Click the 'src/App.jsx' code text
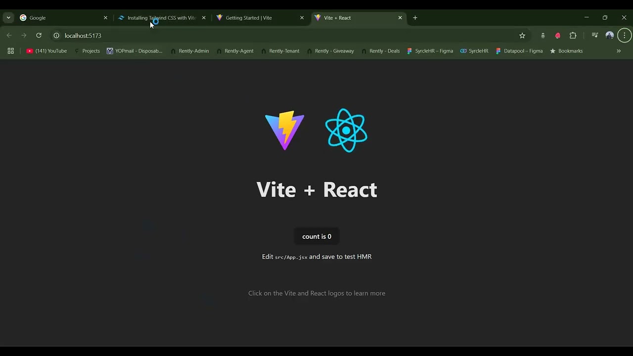The height and width of the screenshot is (356, 633). pyautogui.click(x=291, y=257)
